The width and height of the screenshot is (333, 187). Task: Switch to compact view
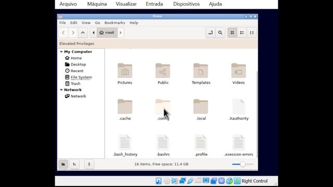pos(252,33)
